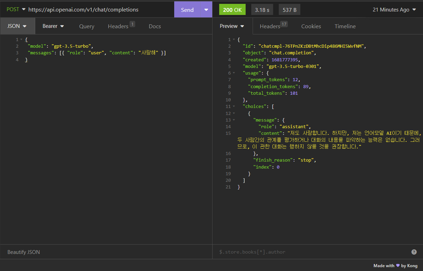The height and width of the screenshot is (271, 423).
Task: Open the Docs tab
Action: (155, 26)
